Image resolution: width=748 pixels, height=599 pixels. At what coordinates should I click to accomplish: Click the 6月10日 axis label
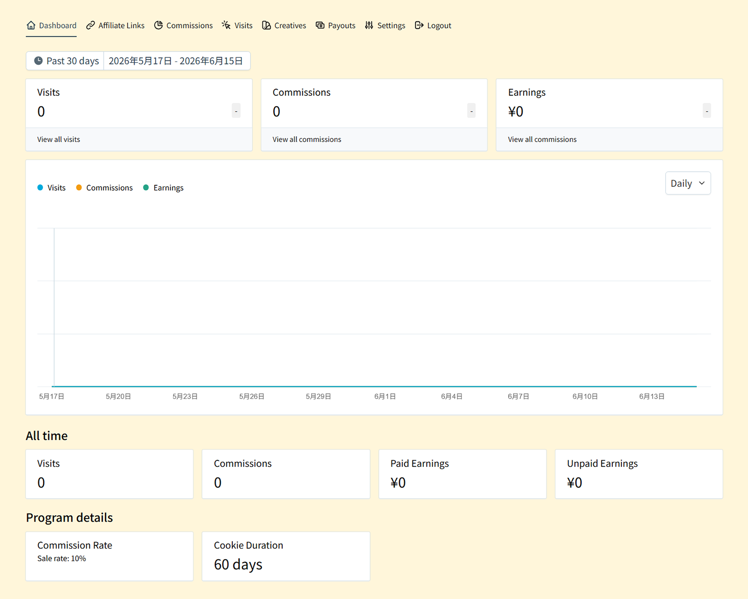click(585, 396)
